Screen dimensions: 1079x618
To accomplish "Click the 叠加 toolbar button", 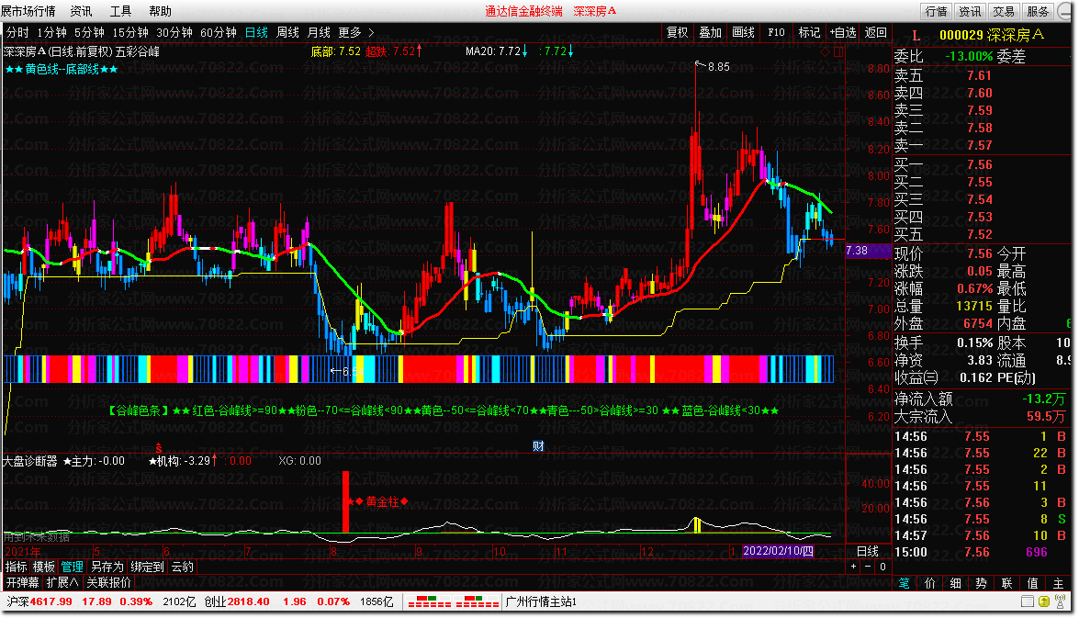I will [x=710, y=32].
